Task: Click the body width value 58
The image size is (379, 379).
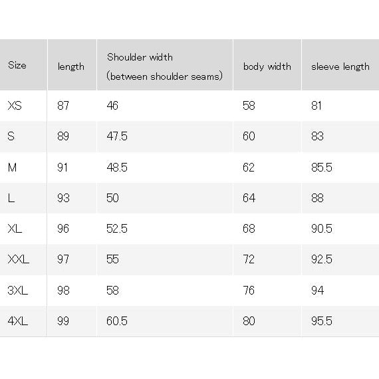Action: click(x=249, y=106)
